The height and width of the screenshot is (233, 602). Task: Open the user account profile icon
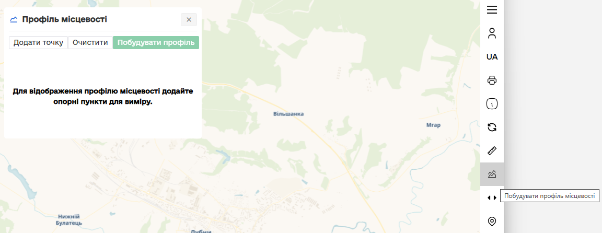click(x=492, y=33)
